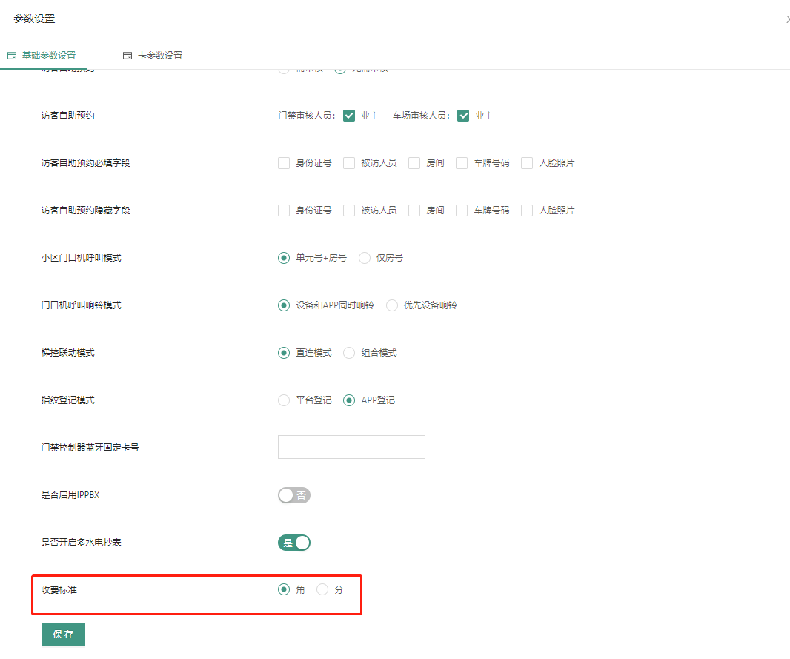
Task: Select 单元号+房号 call mode
Action: [x=284, y=258]
